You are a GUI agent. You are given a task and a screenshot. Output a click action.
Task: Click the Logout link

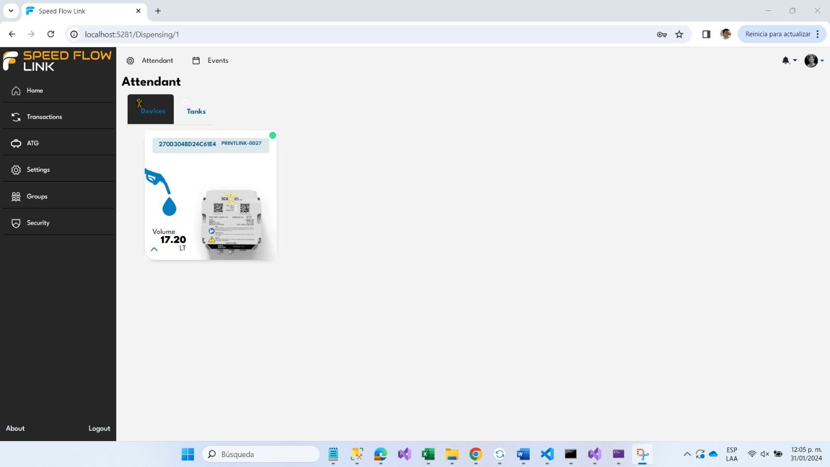[x=99, y=429]
